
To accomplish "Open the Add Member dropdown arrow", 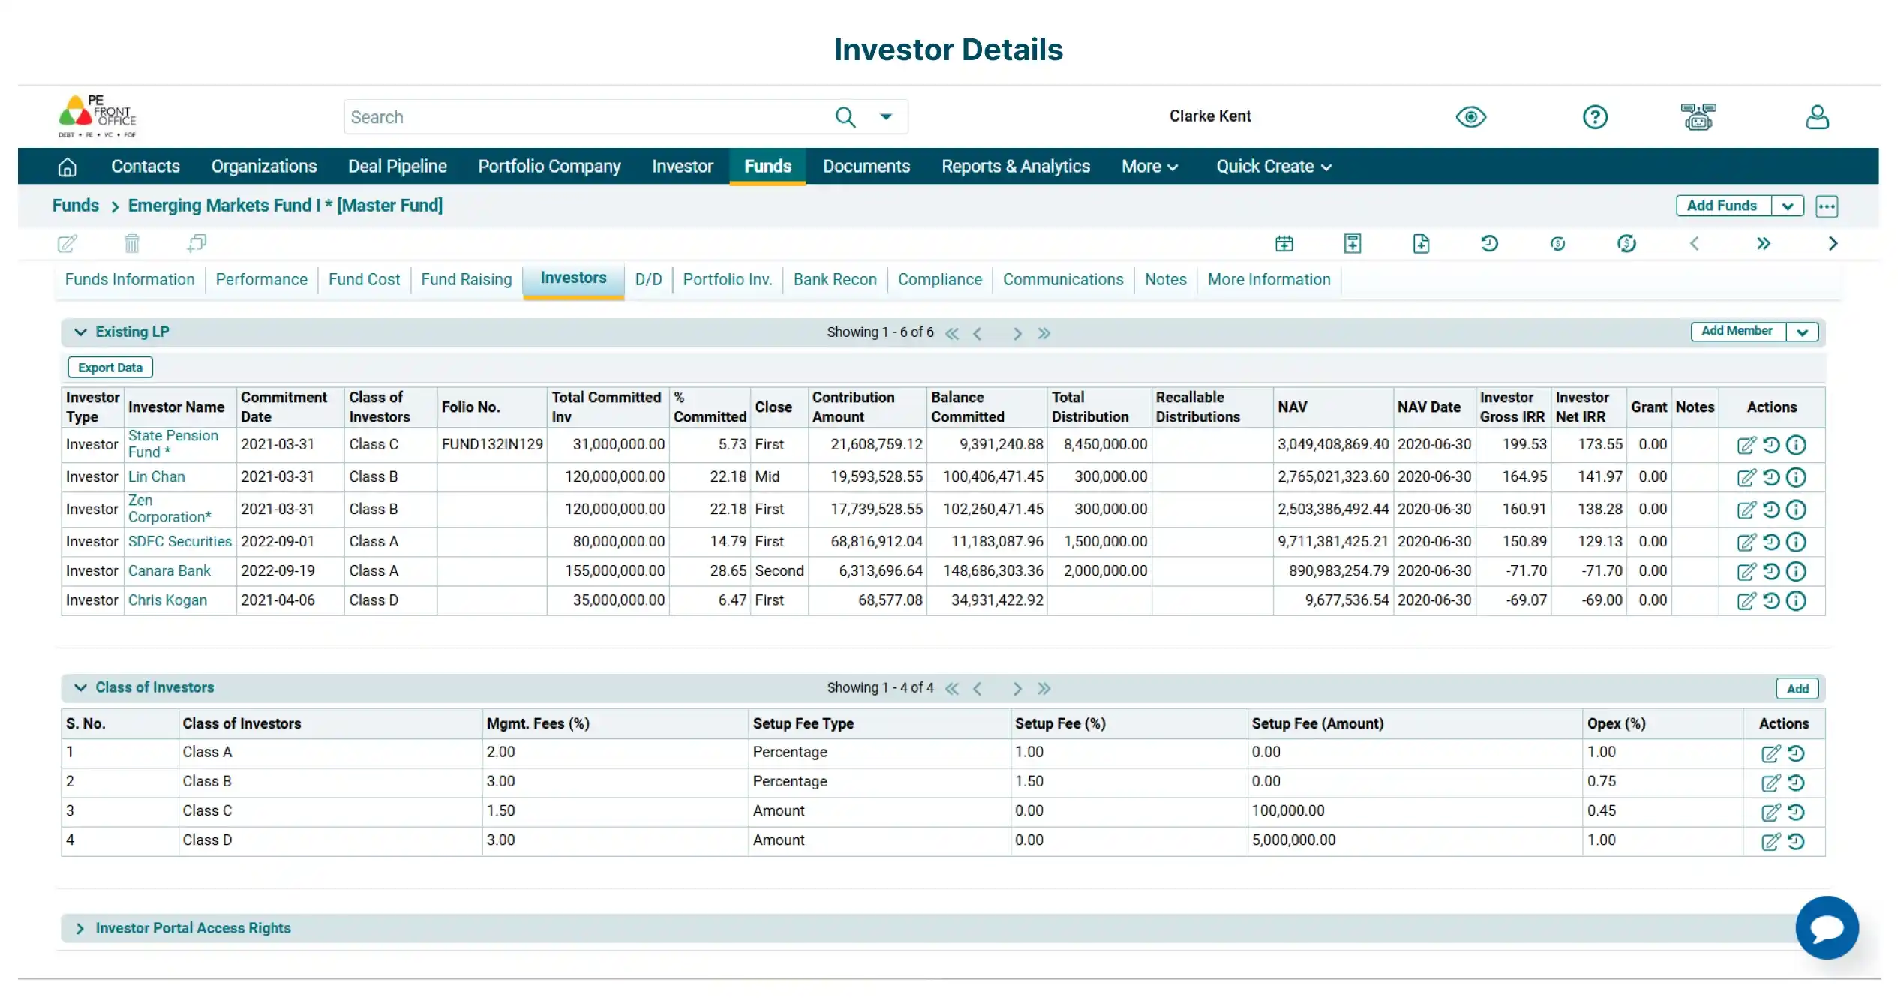I will 1802,332.
